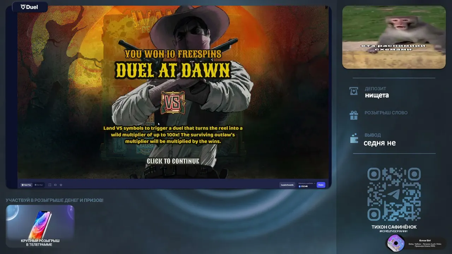Click the УЧАСТВУЙ В РОЗЫГРЫШЕ heading
The height and width of the screenshot is (254, 452).
(54, 200)
